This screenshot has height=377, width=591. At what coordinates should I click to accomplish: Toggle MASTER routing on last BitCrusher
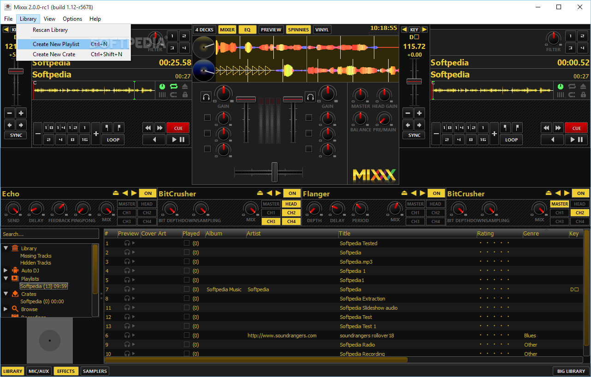click(x=560, y=204)
